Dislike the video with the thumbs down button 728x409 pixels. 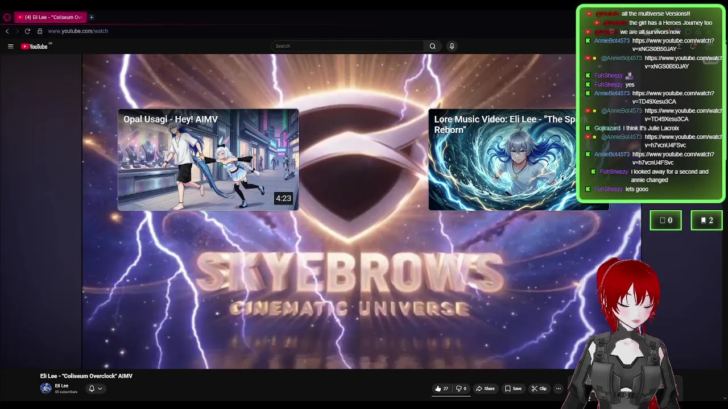(x=461, y=389)
